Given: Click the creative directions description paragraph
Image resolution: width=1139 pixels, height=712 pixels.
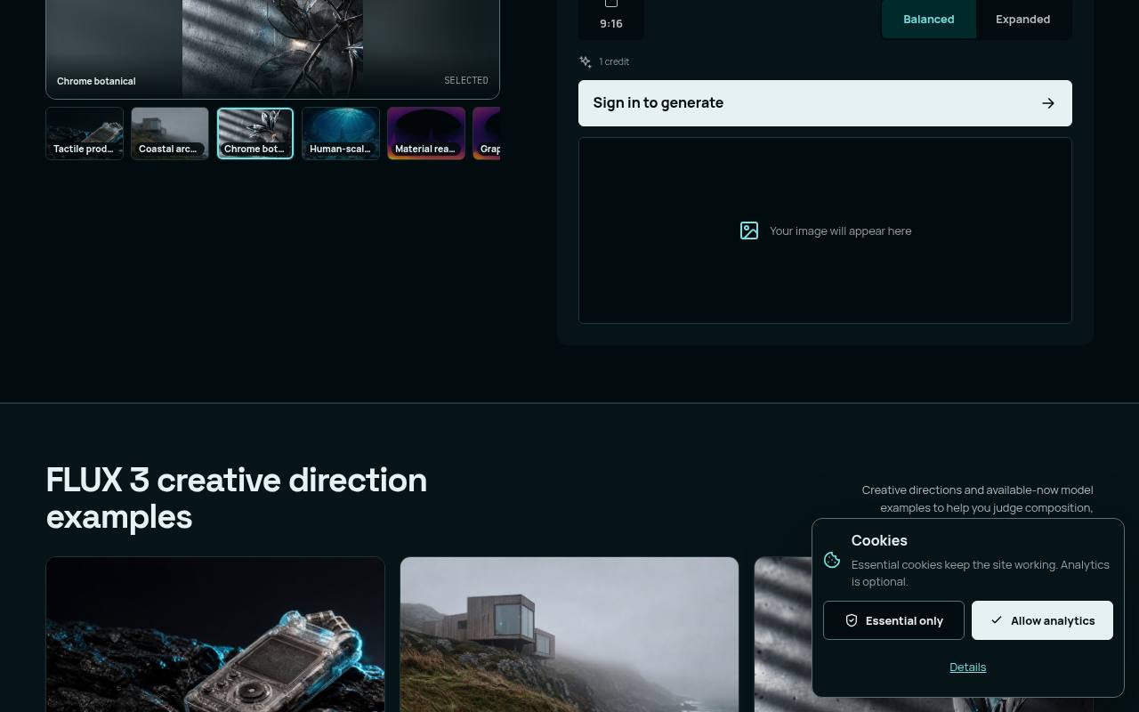Looking at the screenshot, I should pos(977,498).
